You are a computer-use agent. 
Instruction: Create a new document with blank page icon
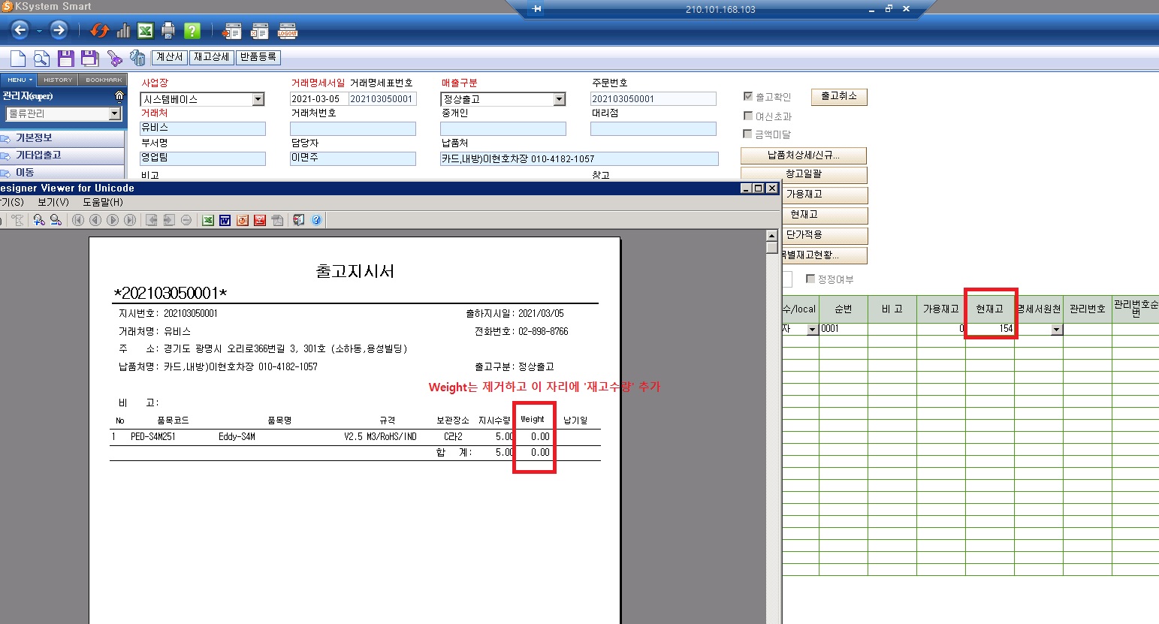pyautogui.click(x=18, y=59)
